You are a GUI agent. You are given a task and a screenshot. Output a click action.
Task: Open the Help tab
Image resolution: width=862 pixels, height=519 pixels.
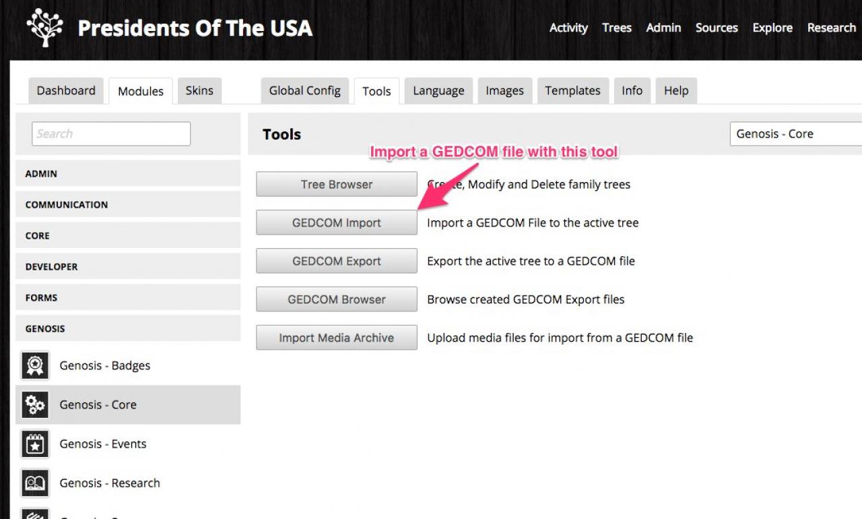click(676, 91)
